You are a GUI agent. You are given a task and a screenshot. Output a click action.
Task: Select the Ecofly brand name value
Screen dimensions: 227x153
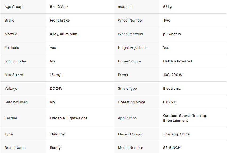pyautogui.click(x=55, y=148)
